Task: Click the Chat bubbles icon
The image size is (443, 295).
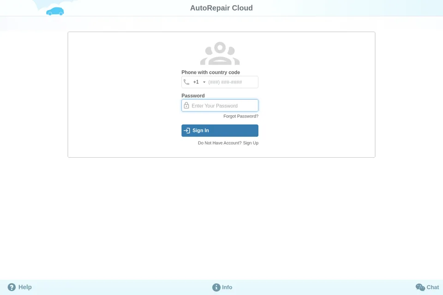Action: (420, 287)
